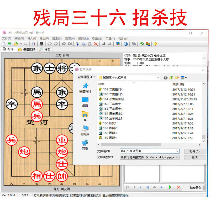Viewport: 210px width, 210px height.
Task: Click the horizontal left-right arrows toolbar icon
Action: click(110, 44)
